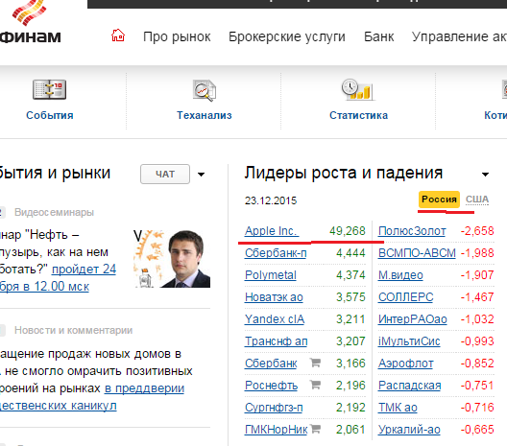
Task: Click the webinar speaker photo thumbnail
Action: coord(172,258)
